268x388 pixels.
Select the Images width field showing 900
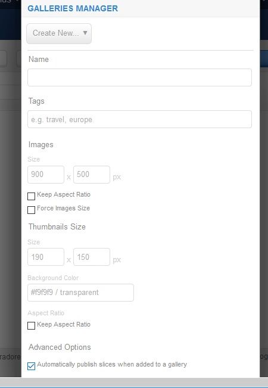pos(46,175)
